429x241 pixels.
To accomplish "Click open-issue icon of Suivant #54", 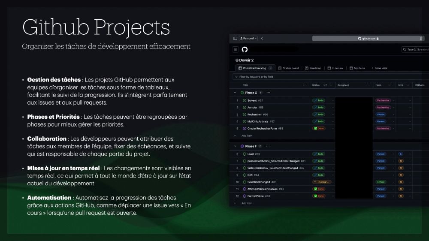I will 245,100.
